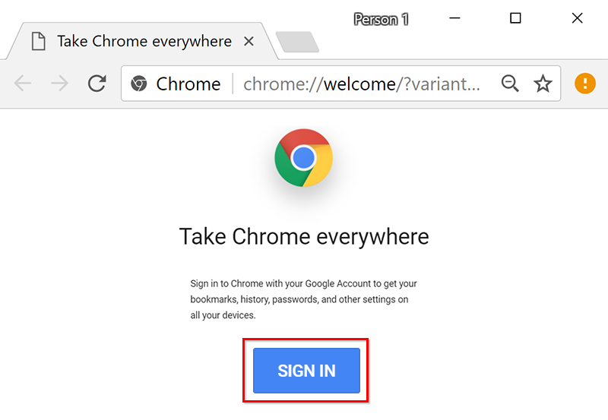Minimize the Chrome window

pos(454,17)
